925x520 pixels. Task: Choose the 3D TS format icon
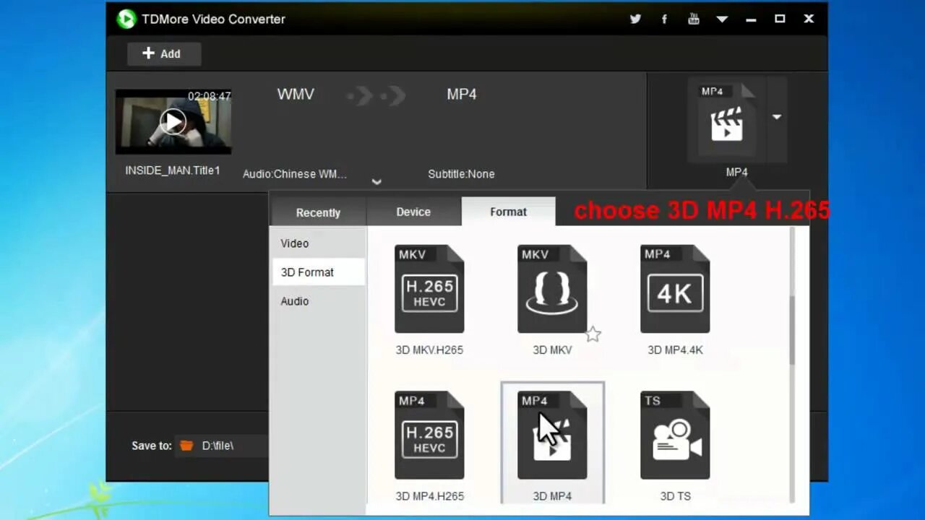click(675, 435)
